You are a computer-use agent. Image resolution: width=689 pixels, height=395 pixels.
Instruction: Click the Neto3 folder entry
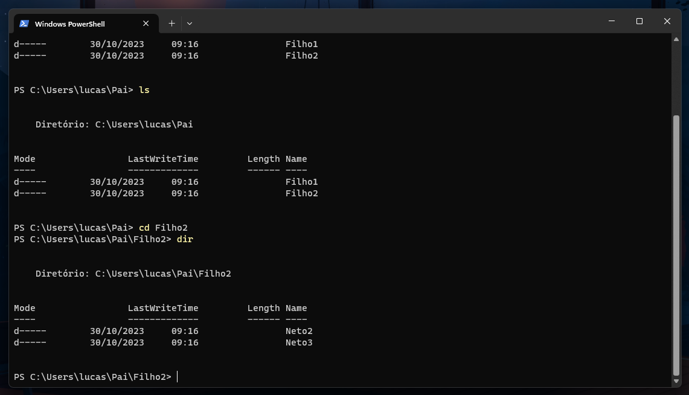298,342
